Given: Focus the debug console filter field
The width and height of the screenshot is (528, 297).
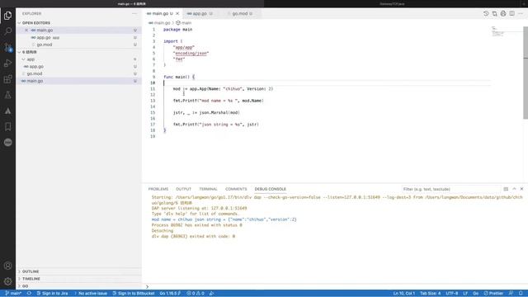Looking at the screenshot, I should 450,189.
